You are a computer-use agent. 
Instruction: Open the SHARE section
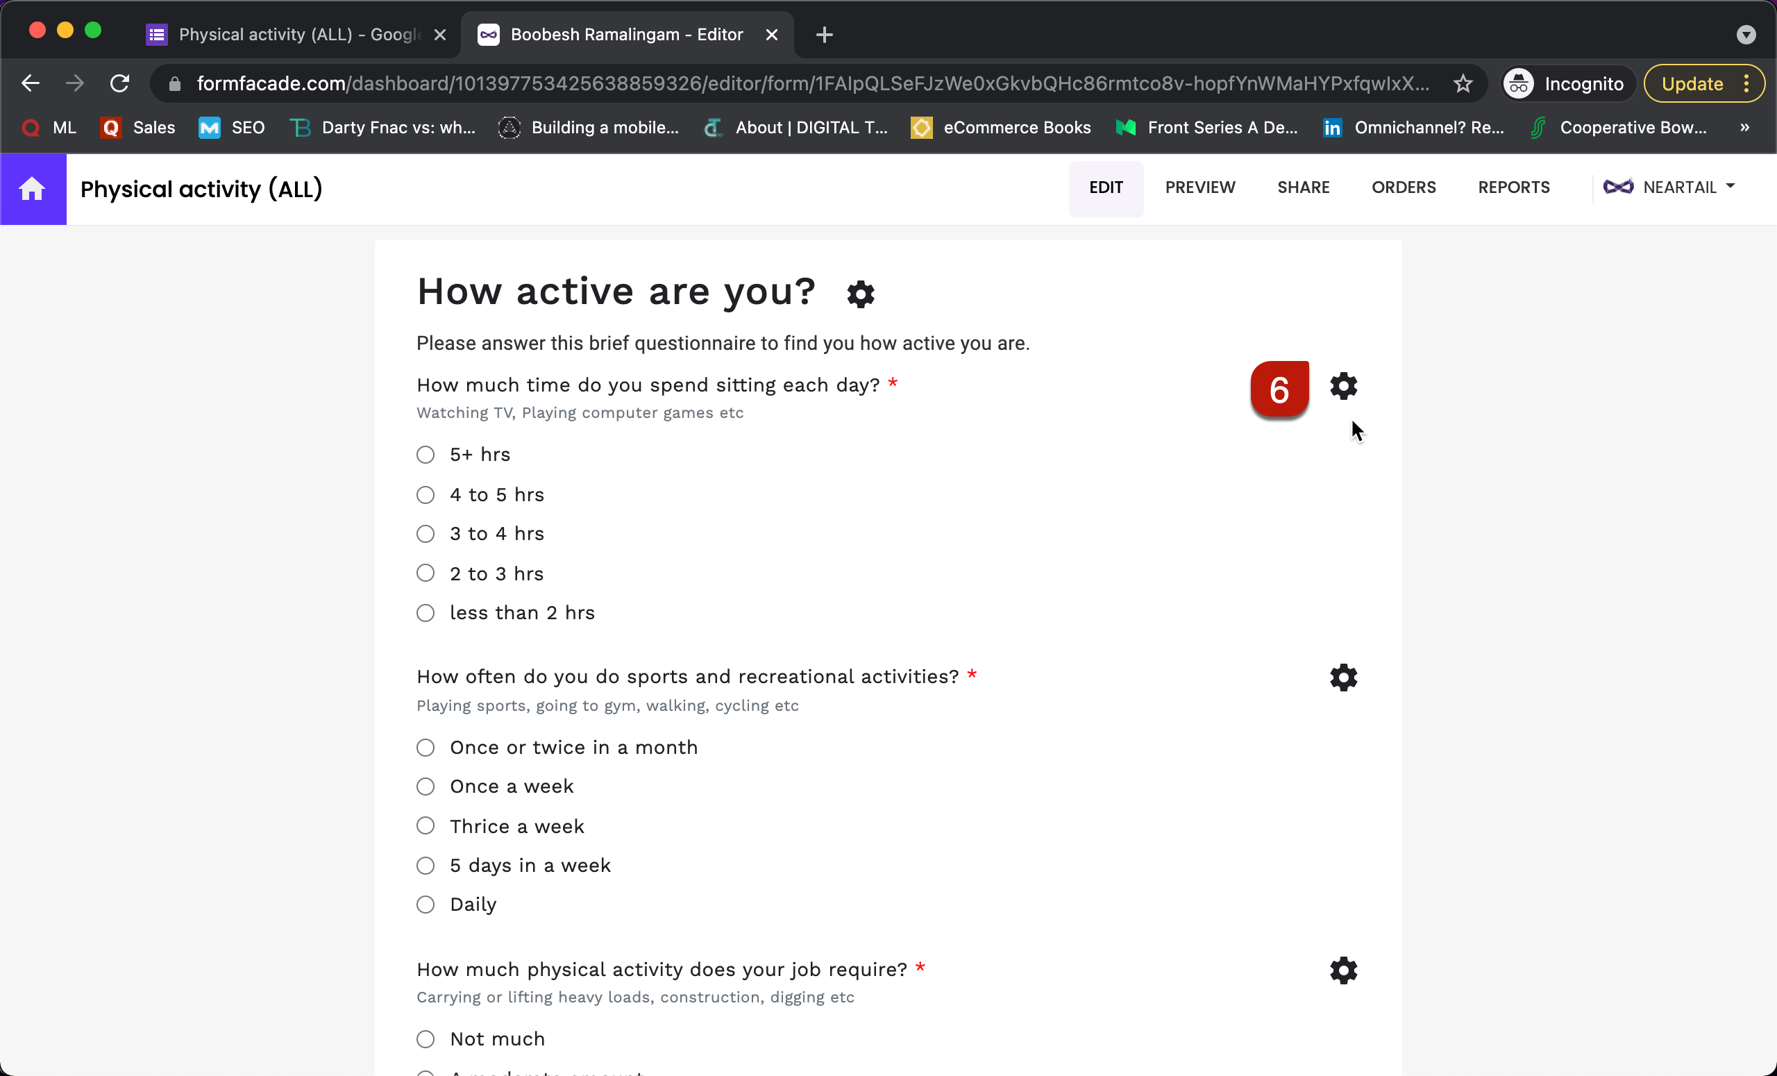[1303, 187]
